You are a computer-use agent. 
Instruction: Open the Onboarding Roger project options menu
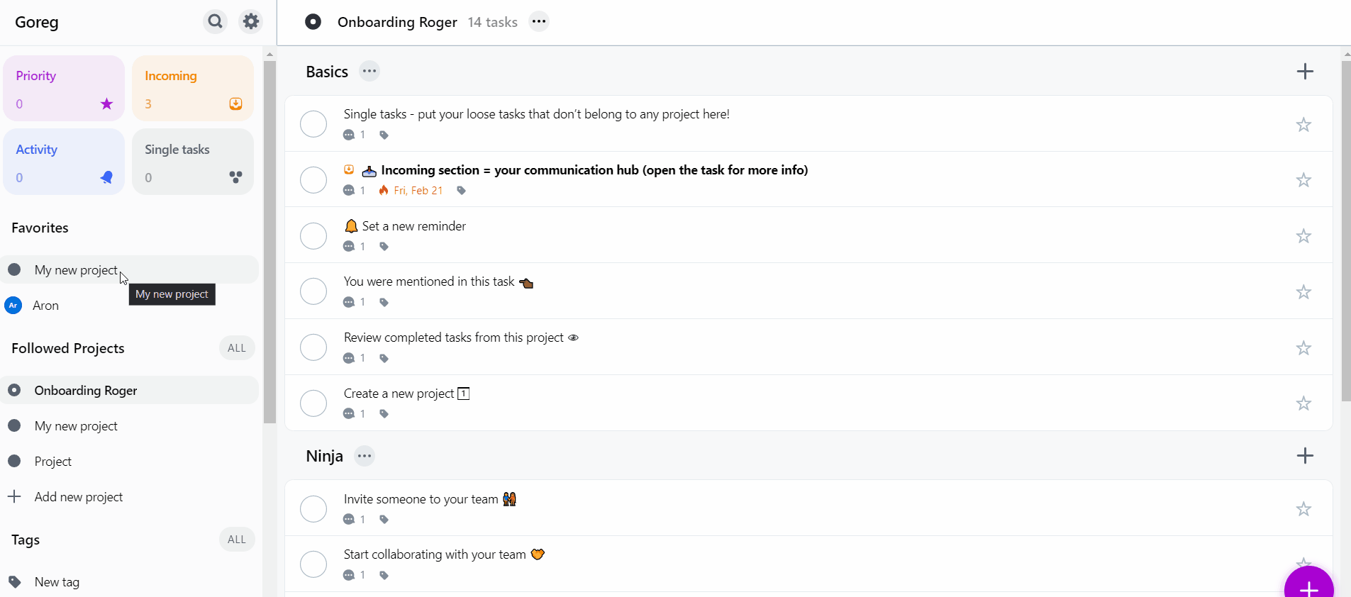coord(539,21)
